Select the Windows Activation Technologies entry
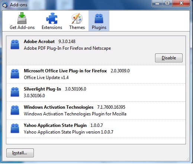193x164 pixels. (96, 111)
